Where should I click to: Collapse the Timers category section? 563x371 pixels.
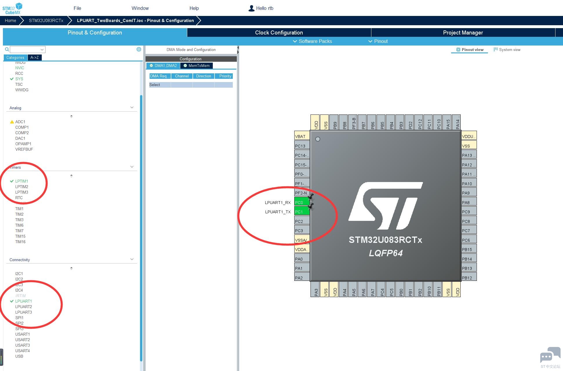click(132, 167)
